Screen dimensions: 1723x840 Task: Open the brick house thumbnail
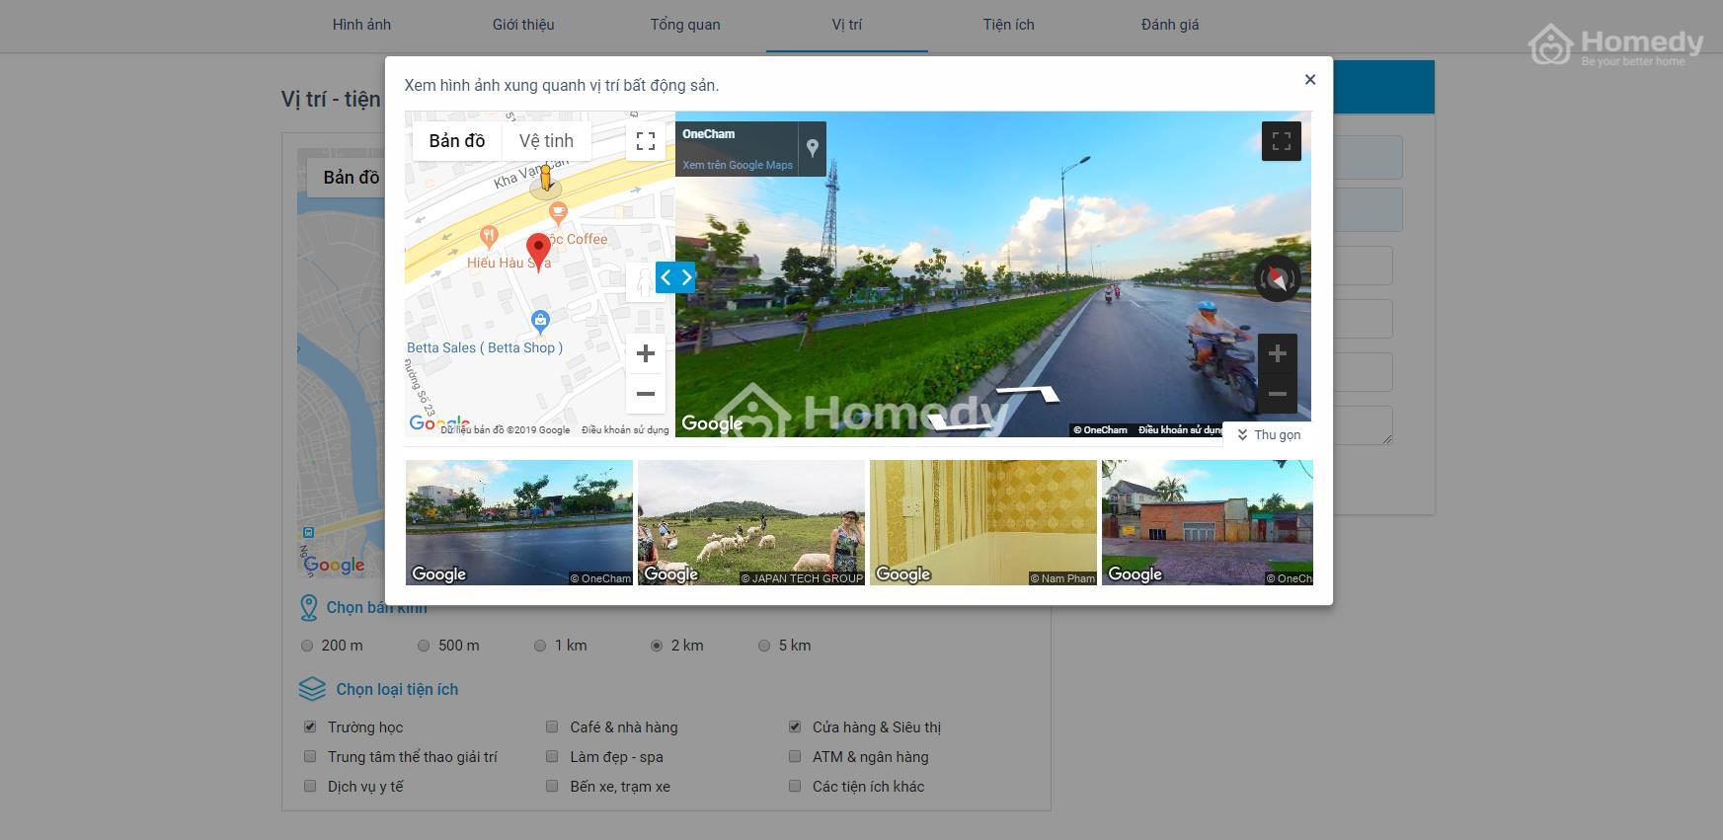(1208, 522)
